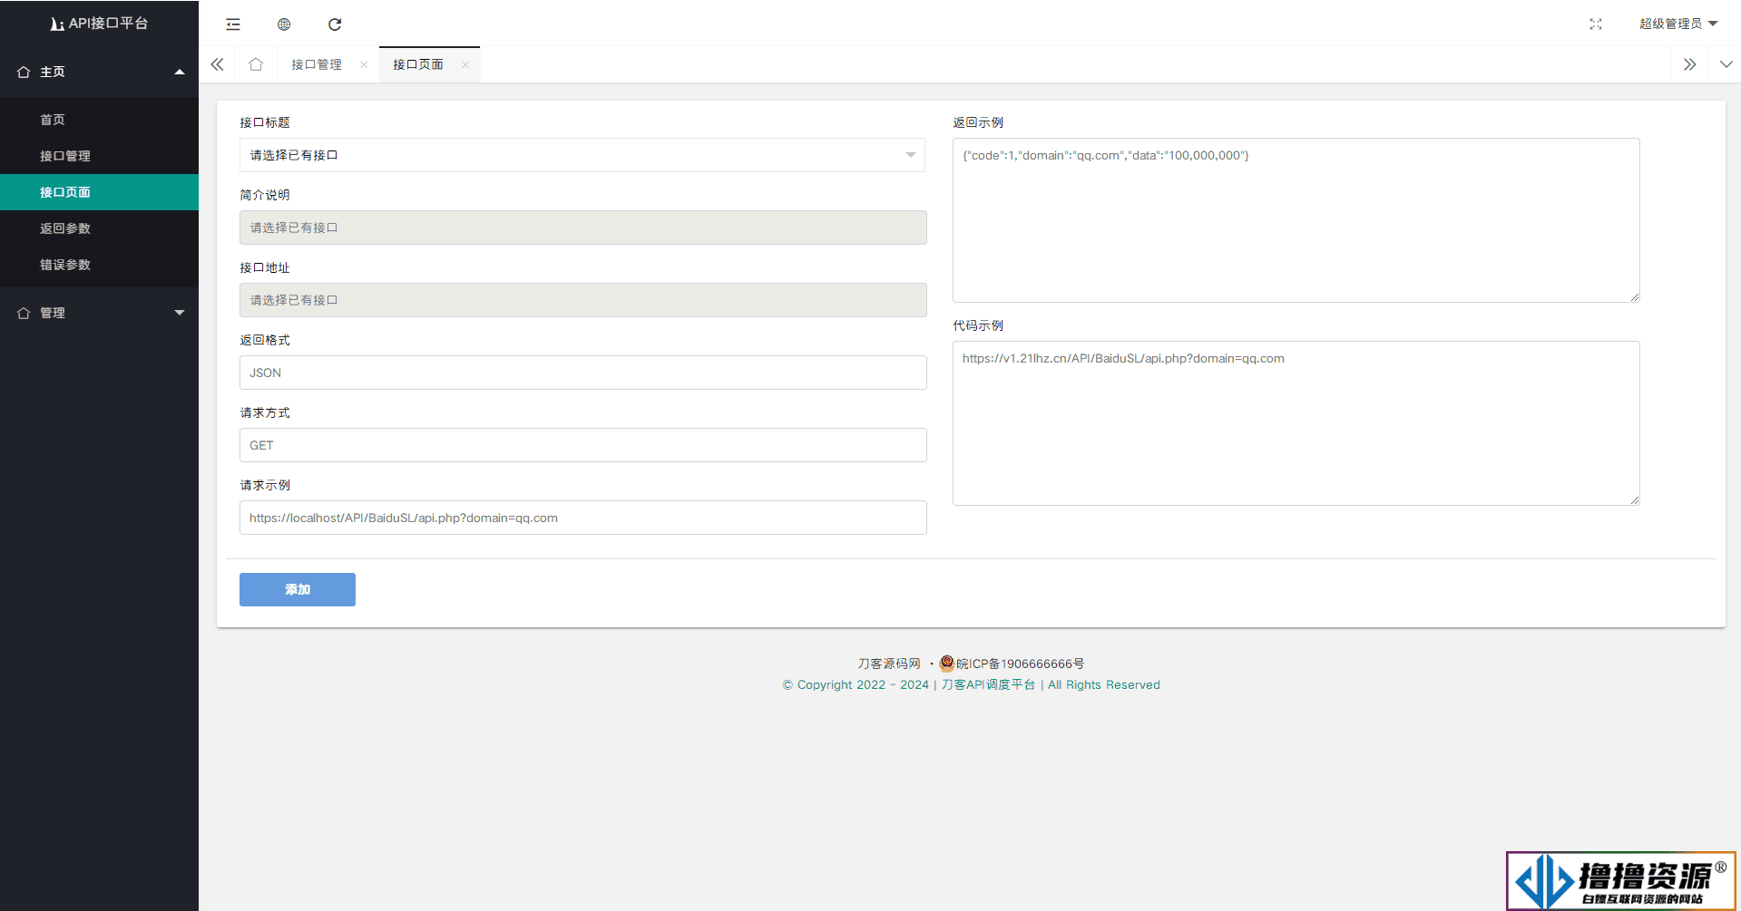This screenshot has height=911, width=1741.
Task: Click the sidebar collapse menu icon
Action: [x=233, y=24]
